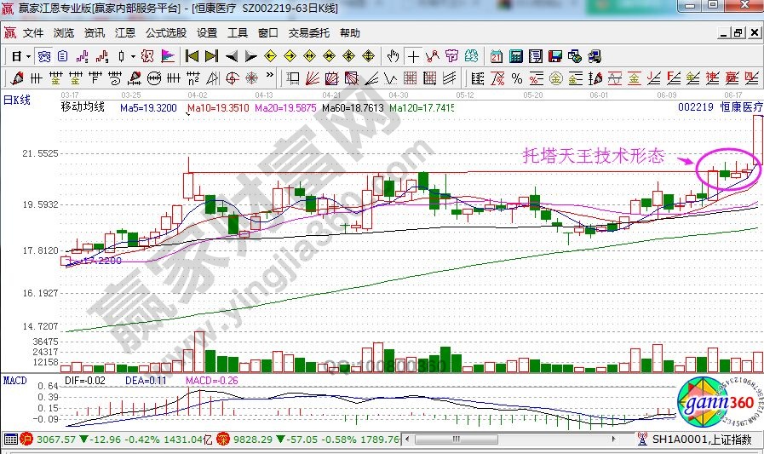Select the Gann rocket pencil drawing tool

point(16,78)
